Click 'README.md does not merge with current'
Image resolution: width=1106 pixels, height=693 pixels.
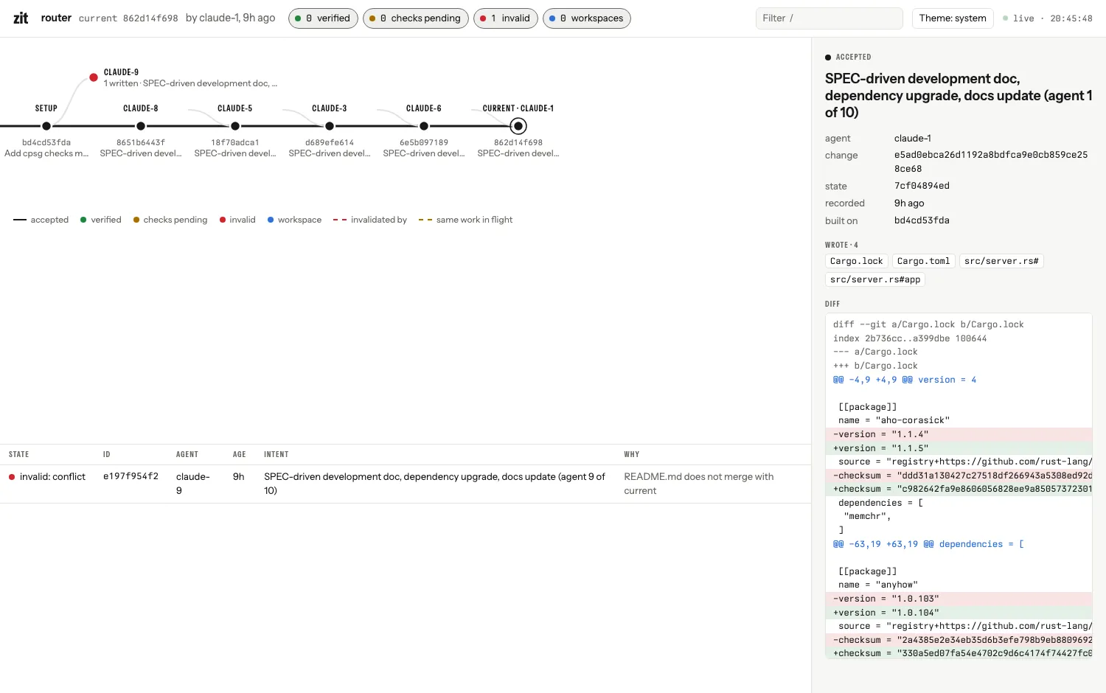click(699, 484)
